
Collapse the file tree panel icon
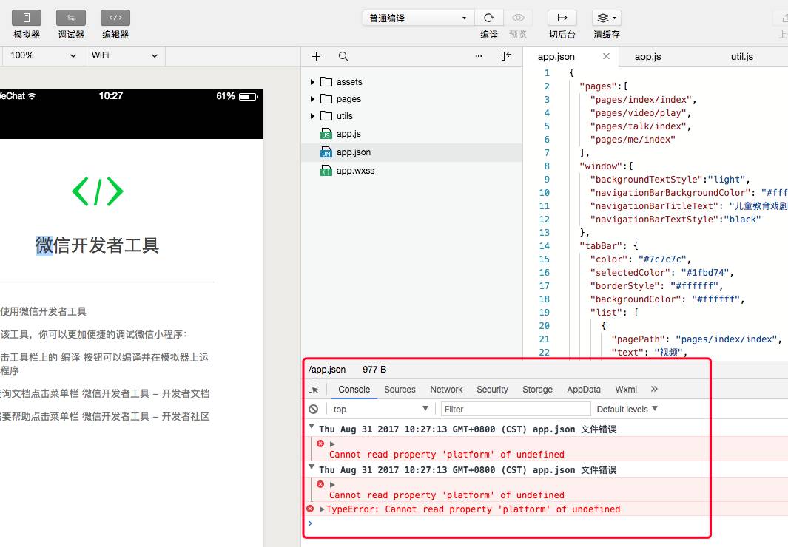pos(506,55)
